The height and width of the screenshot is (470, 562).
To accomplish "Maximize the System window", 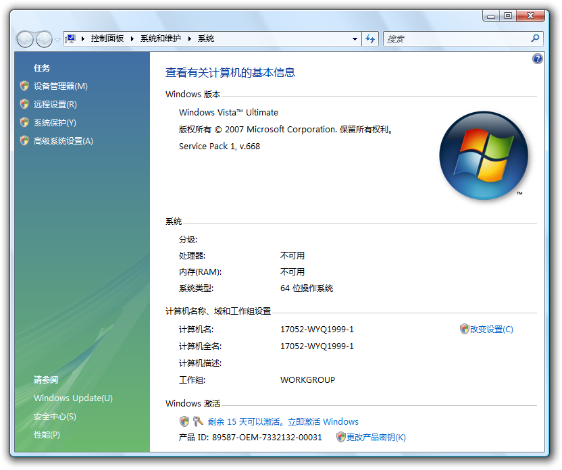I will point(507,16).
